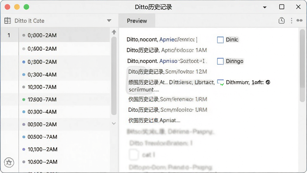Screen dimensions: 307x173
Task: Select the entry 00300-2AM
Action: tap(64, 124)
